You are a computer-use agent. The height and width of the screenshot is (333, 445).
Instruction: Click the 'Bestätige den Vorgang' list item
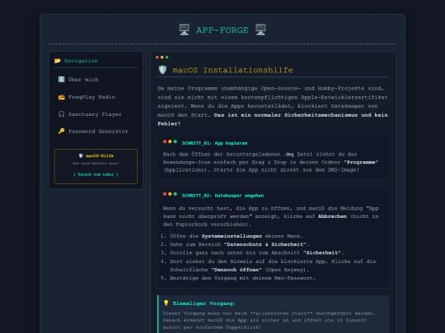tap(242, 278)
